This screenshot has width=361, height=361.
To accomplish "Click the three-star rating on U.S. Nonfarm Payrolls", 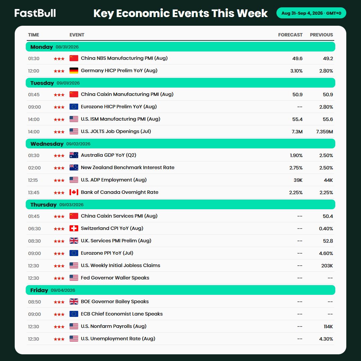I will 59,327.
